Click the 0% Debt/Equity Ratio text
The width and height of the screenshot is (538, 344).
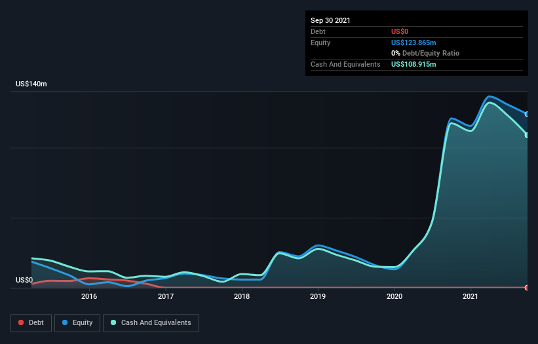click(x=425, y=54)
